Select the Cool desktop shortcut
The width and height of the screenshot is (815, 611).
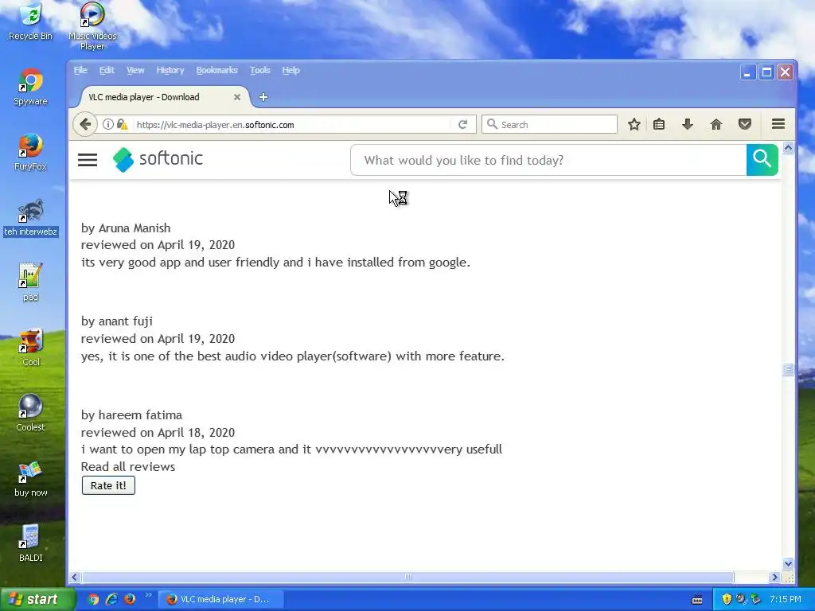coord(30,348)
